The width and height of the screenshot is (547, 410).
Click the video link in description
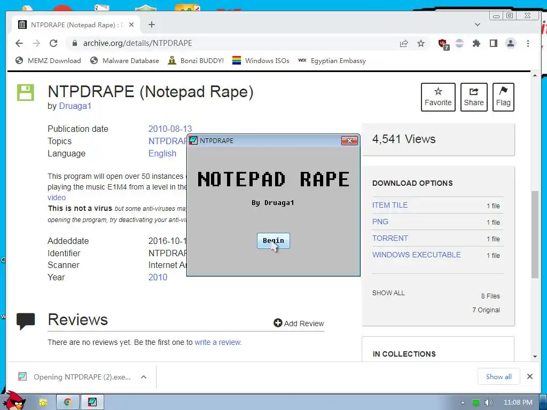(x=57, y=198)
